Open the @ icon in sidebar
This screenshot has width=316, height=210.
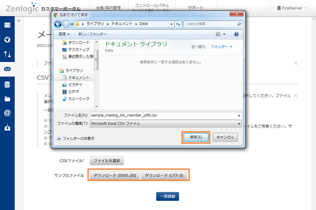[x=7, y=113]
